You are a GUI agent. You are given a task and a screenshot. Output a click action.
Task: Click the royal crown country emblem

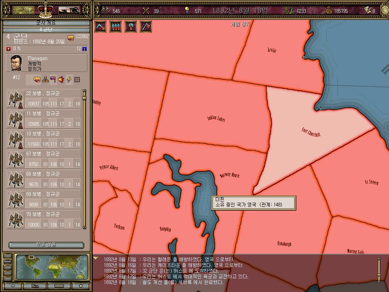tap(46, 10)
